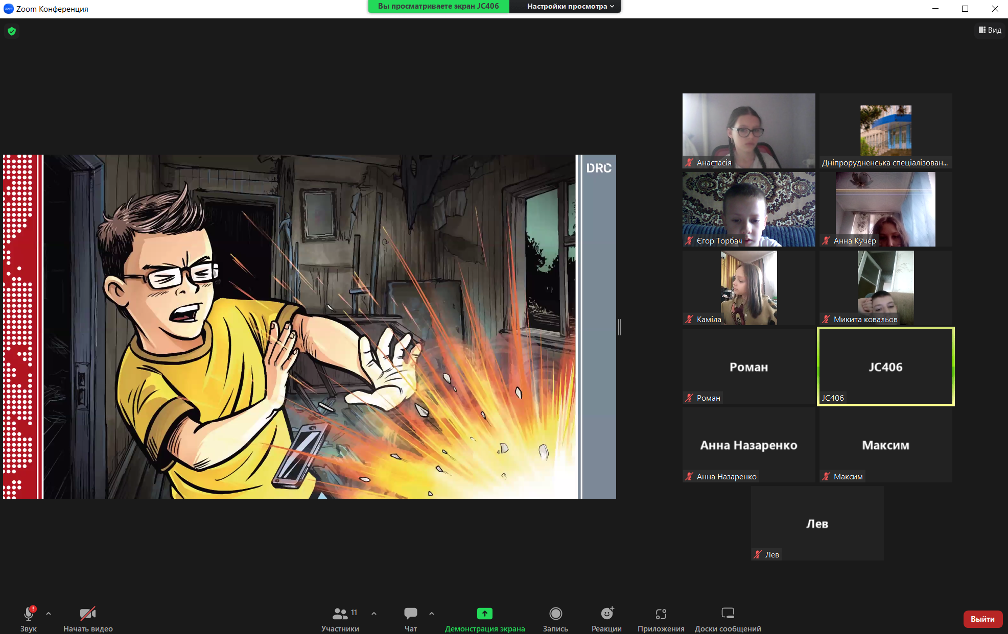Select Анастасія's video thumbnail

[748, 130]
